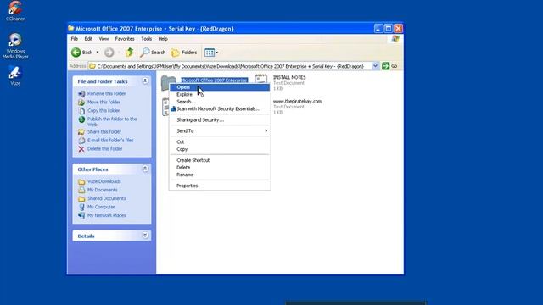543x305 pixels.
Task: Go to Shared Documents link
Action: [x=107, y=198]
